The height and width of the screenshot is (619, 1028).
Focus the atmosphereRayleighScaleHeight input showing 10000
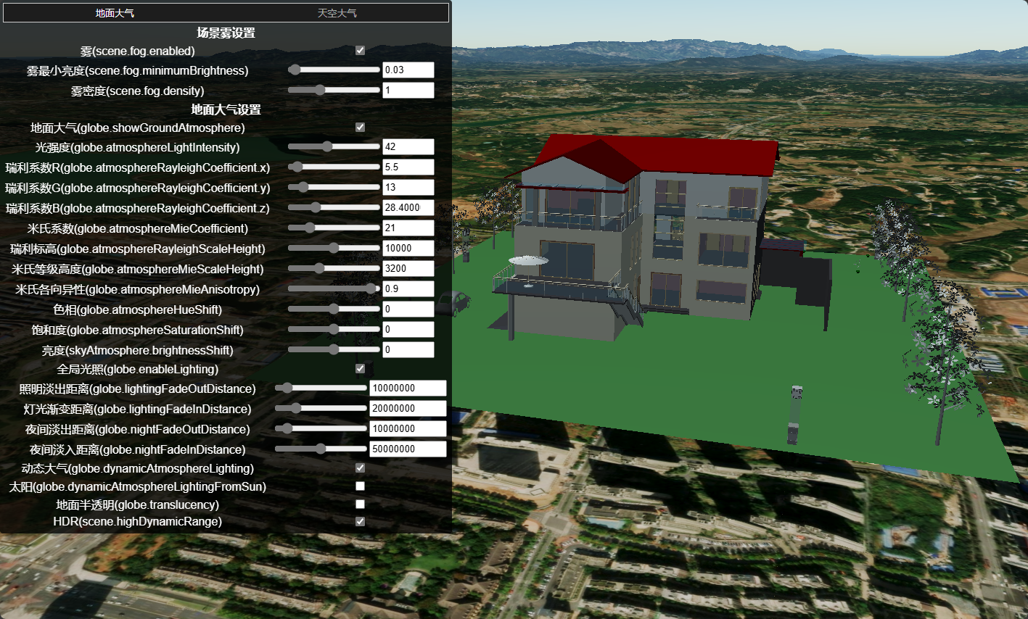(x=408, y=249)
